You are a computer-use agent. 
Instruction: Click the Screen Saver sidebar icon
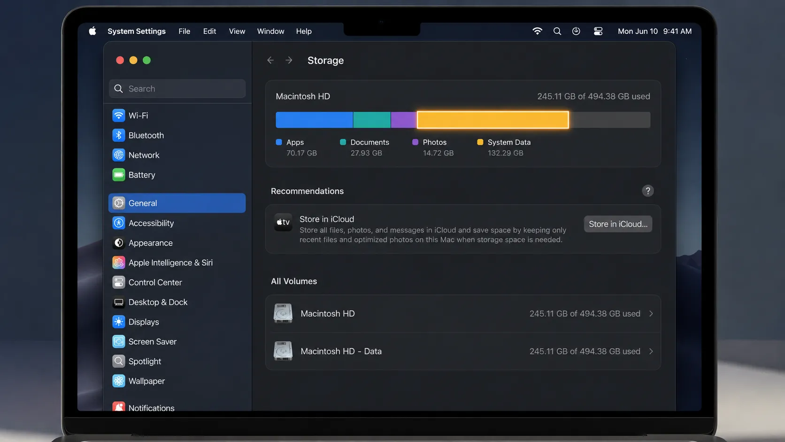[119, 341]
